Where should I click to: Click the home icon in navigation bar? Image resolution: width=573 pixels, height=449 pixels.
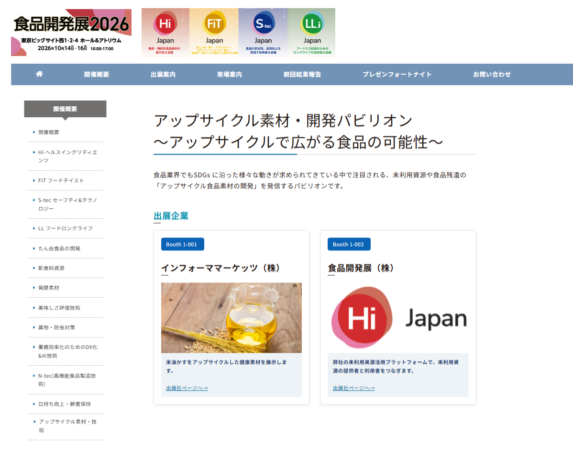(x=39, y=74)
